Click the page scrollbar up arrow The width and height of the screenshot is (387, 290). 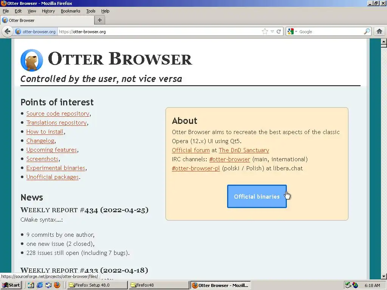click(x=384, y=42)
